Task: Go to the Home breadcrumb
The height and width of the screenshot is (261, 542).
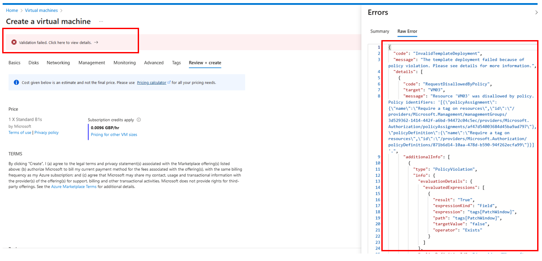Action: point(12,10)
